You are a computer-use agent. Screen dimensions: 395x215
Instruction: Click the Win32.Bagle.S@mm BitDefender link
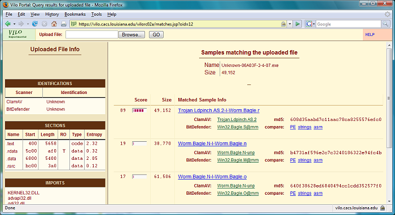pos(238,127)
